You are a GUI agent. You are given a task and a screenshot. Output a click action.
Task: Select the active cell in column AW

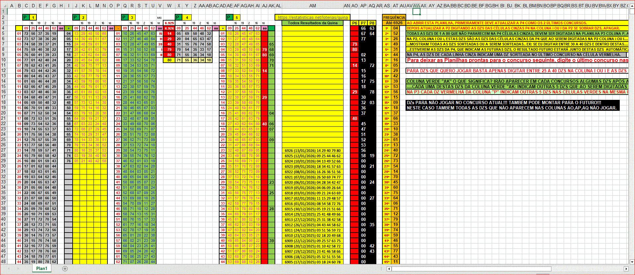416,12
